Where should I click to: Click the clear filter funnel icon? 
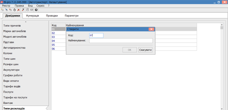pos(23,10)
